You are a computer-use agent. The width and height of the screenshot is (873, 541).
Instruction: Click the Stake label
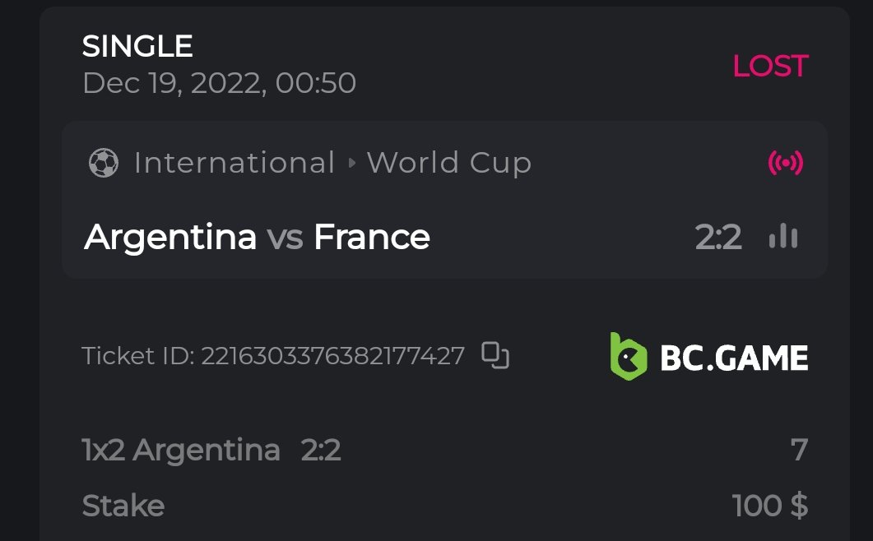tap(123, 506)
